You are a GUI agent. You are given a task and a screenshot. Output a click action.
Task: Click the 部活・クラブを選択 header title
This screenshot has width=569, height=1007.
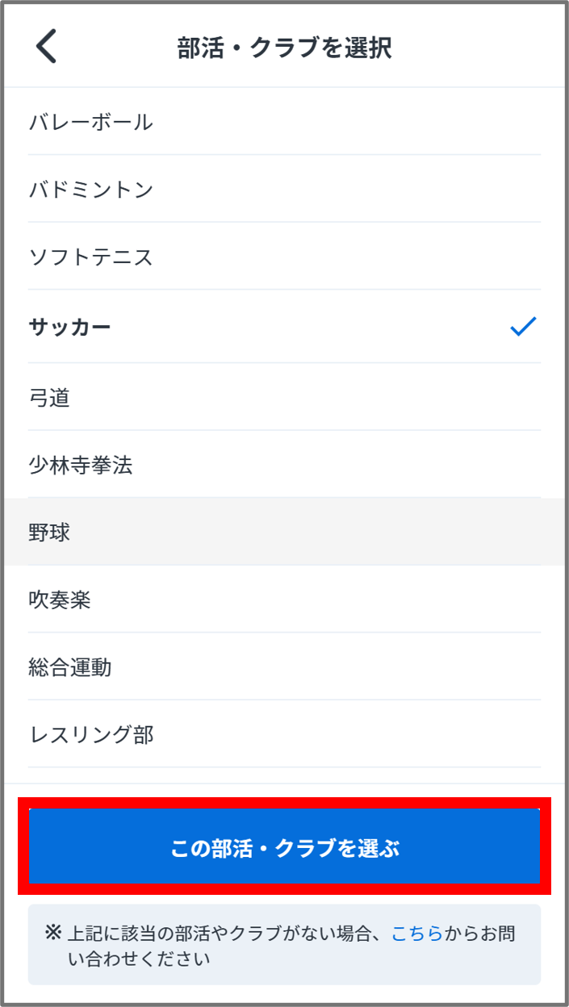tap(284, 48)
